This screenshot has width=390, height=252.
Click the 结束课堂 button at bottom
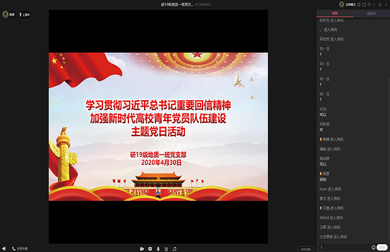(305, 249)
